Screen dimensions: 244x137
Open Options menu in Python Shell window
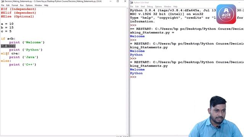coord(159,6)
